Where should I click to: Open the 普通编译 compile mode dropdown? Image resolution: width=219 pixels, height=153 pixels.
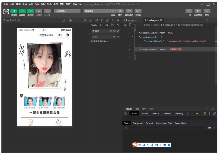click(96, 11)
